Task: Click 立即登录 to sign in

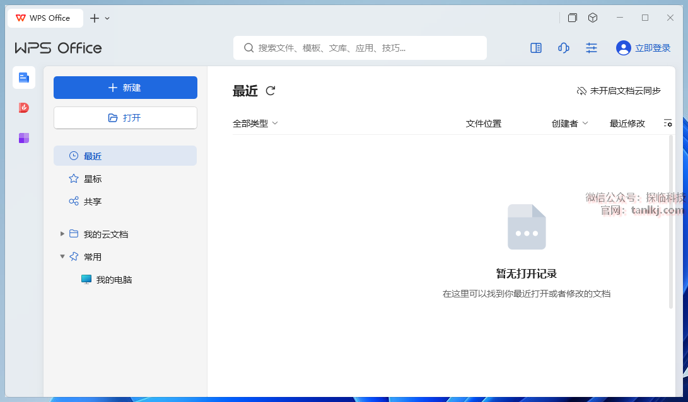Action: (x=644, y=48)
